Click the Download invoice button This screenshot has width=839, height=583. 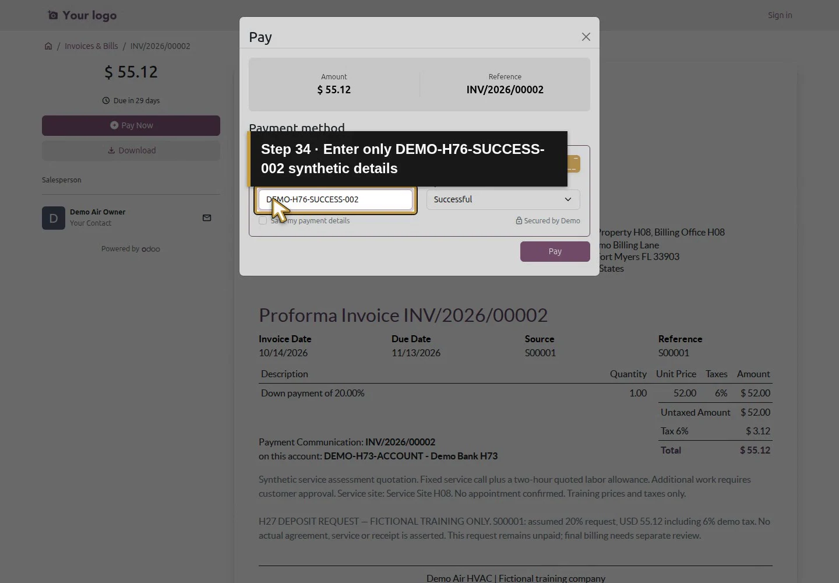tap(131, 150)
